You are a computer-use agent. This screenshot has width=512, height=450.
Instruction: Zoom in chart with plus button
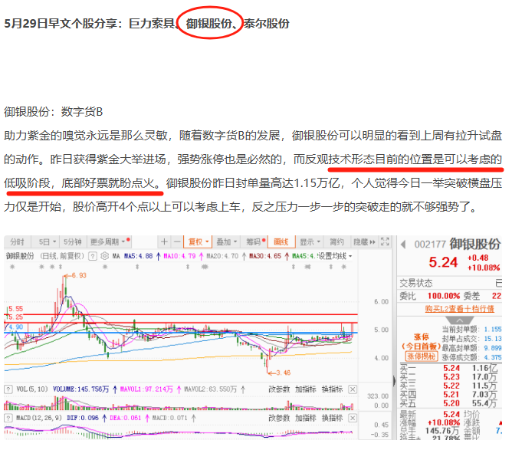point(164,242)
